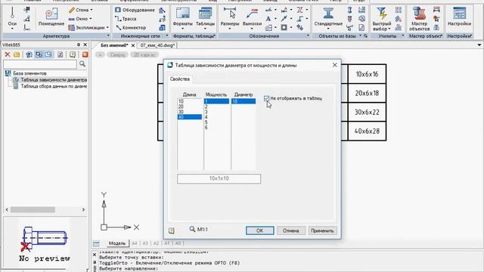
Task: Click the Быстрый выбор quick select icon
Action: click(382, 14)
